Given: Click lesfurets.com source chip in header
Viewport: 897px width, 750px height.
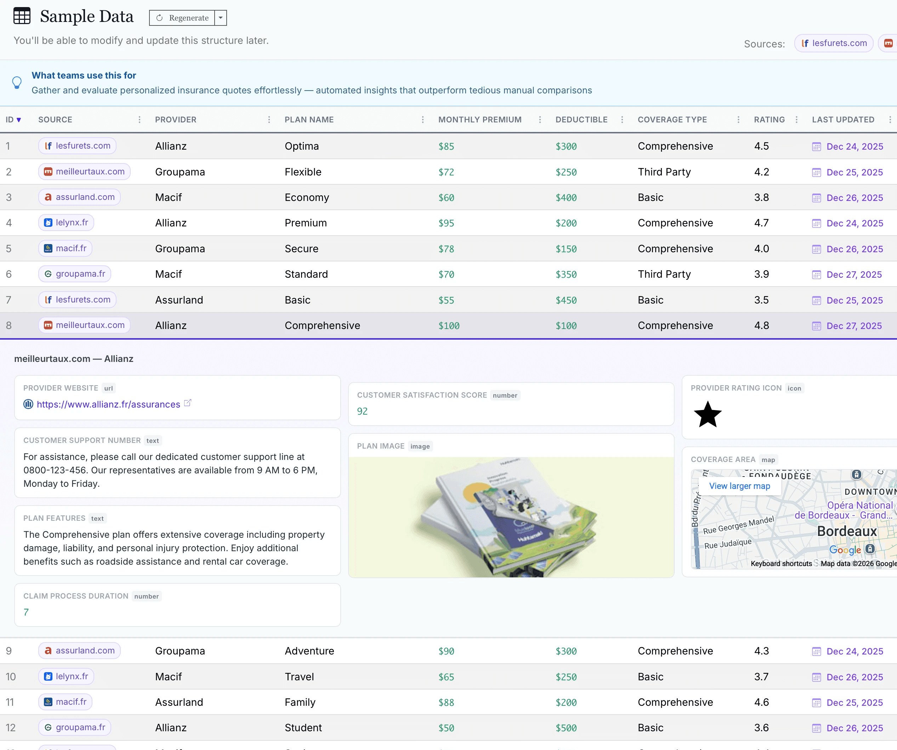Looking at the screenshot, I should click(833, 43).
